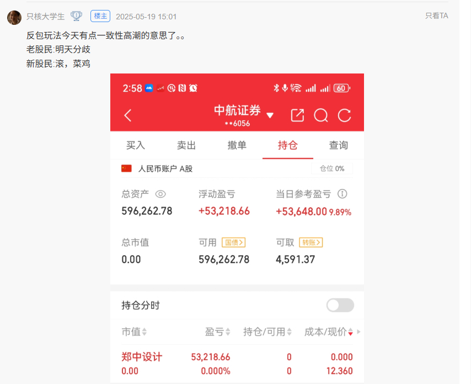Sort holdings by 市值 column
This screenshot has height=384, width=471.
point(134,332)
